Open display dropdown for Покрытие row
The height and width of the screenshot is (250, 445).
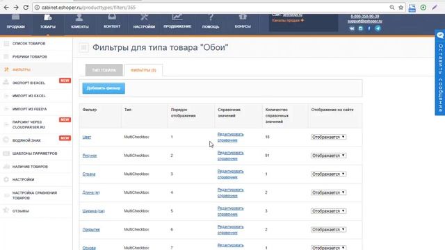pyautogui.click(x=328, y=230)
